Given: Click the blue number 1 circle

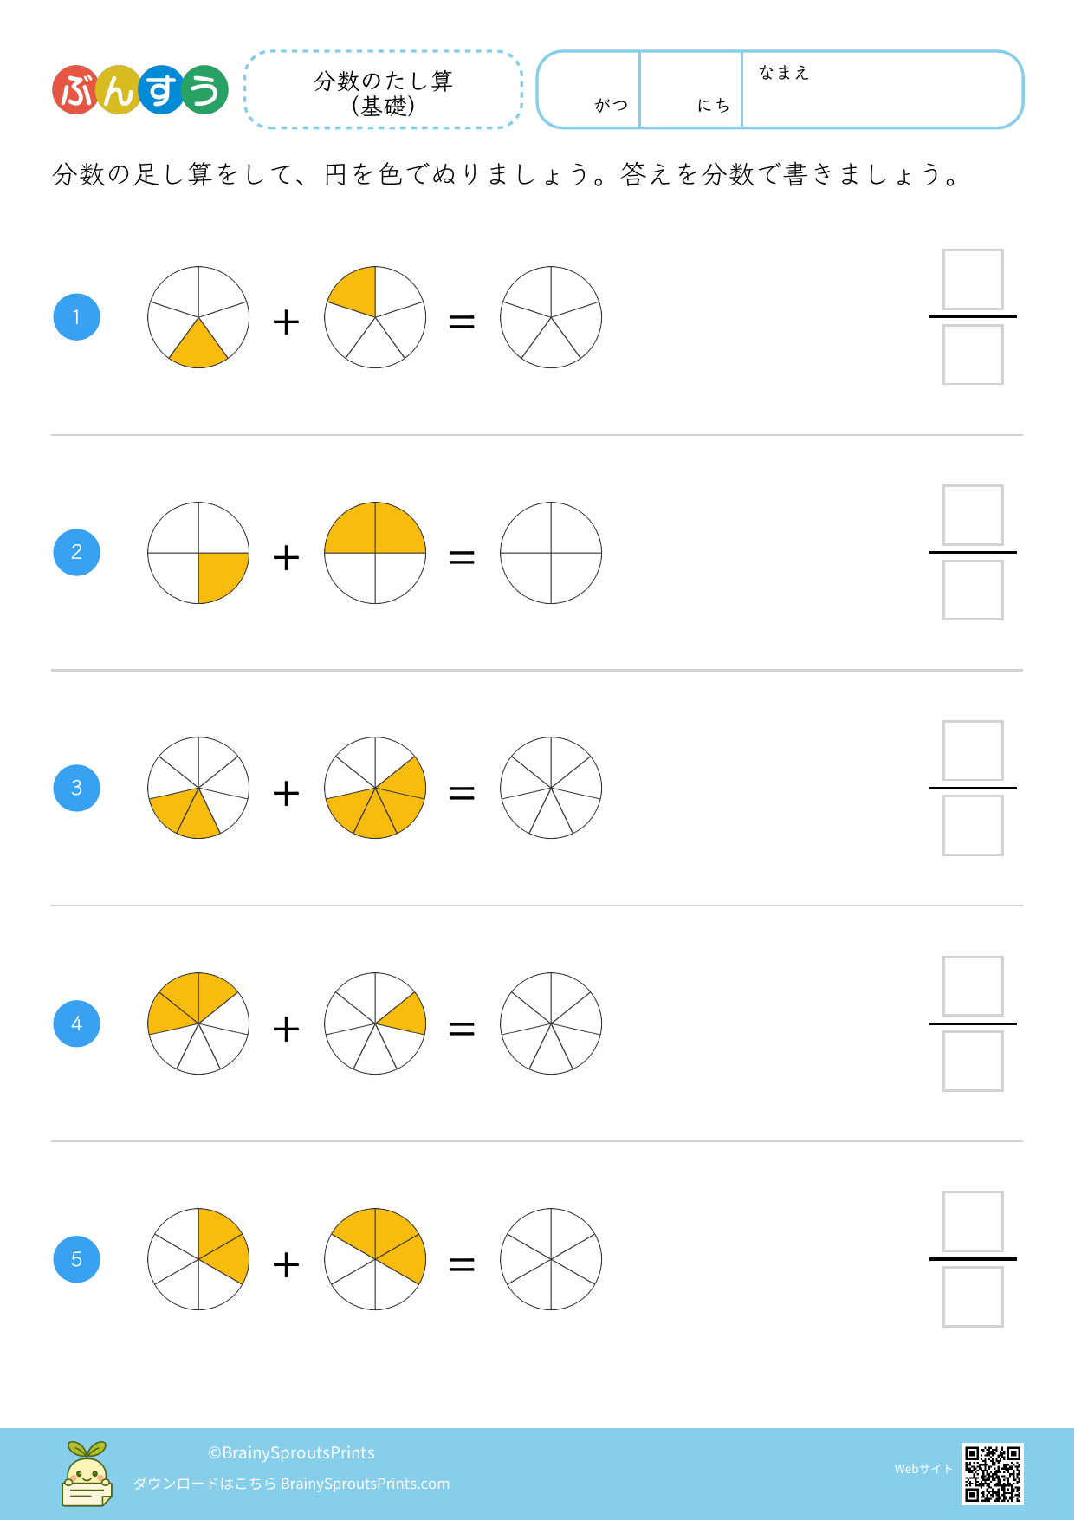Looking at the screenshot, I should click(77, 317).
